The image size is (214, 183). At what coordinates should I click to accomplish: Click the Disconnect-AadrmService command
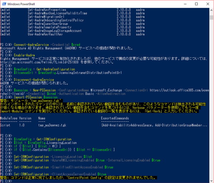tap(34, 80)
